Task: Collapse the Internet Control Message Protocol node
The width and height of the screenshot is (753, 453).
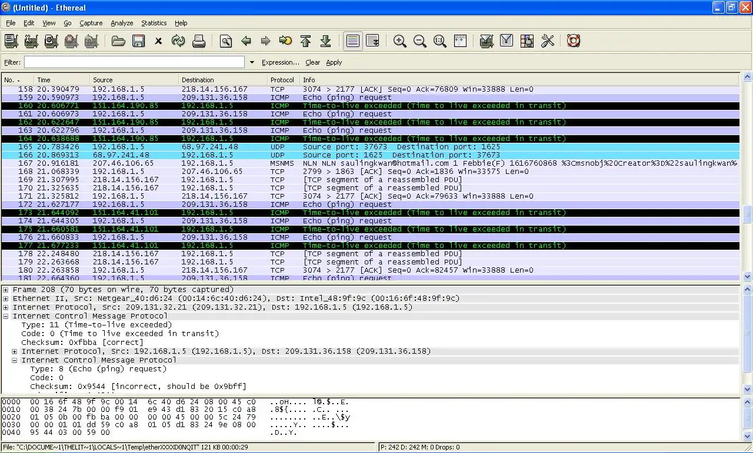Action: pos(6,316)
